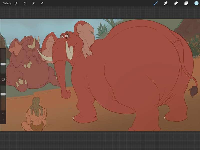This screenshot has height=150, width=200.
Task: Activate the Transform arrow tool
Action: click(x=42, y=3)
